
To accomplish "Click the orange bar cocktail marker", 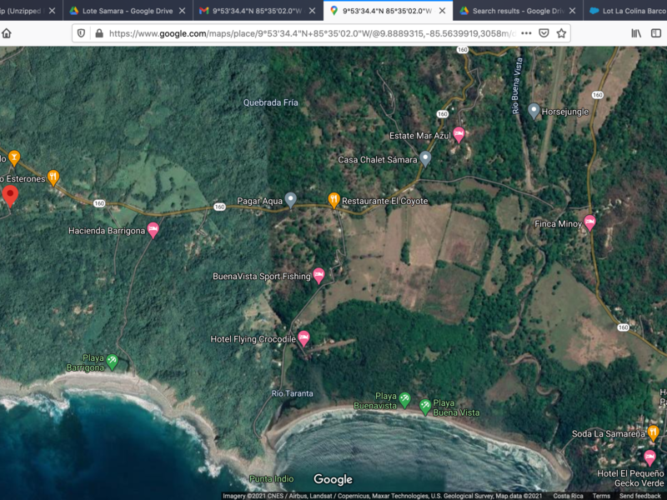I will tap(14, 158).
